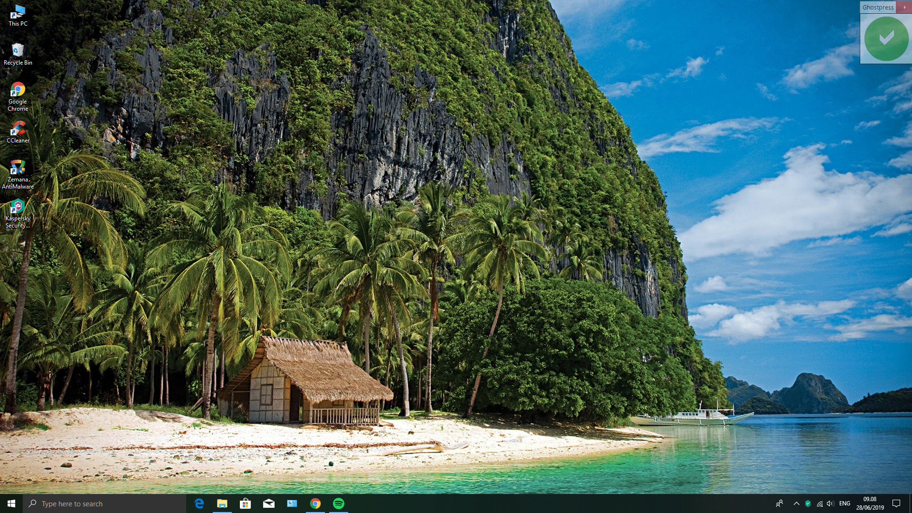Open Microsoft Store from the taskbar
The height and width of the screenshot is (513, 912).
(245, 503)
